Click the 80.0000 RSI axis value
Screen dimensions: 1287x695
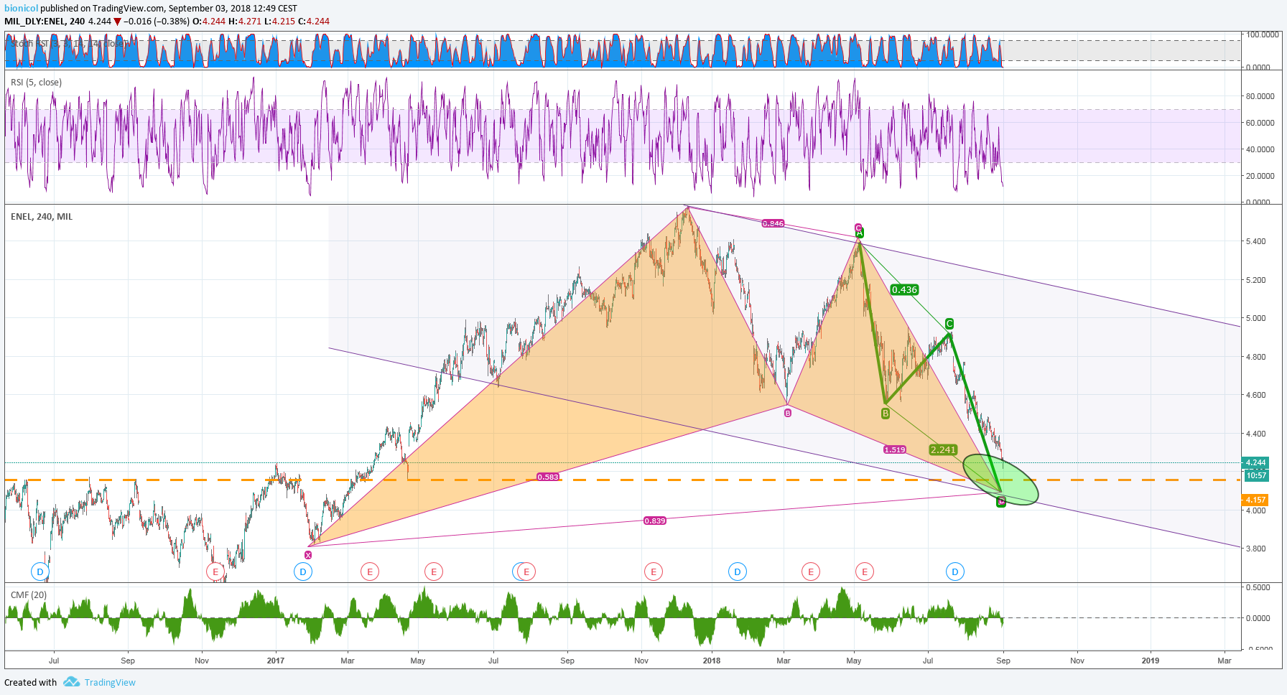click(x=1260, y=96)
